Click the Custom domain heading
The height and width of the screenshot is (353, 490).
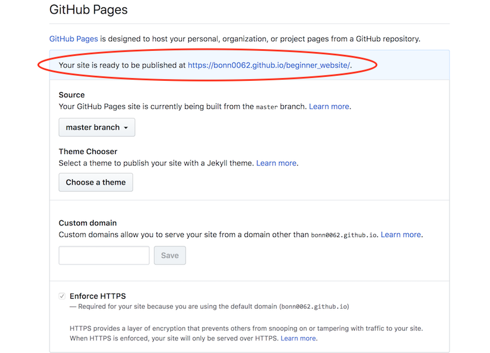tap(87, 223)
